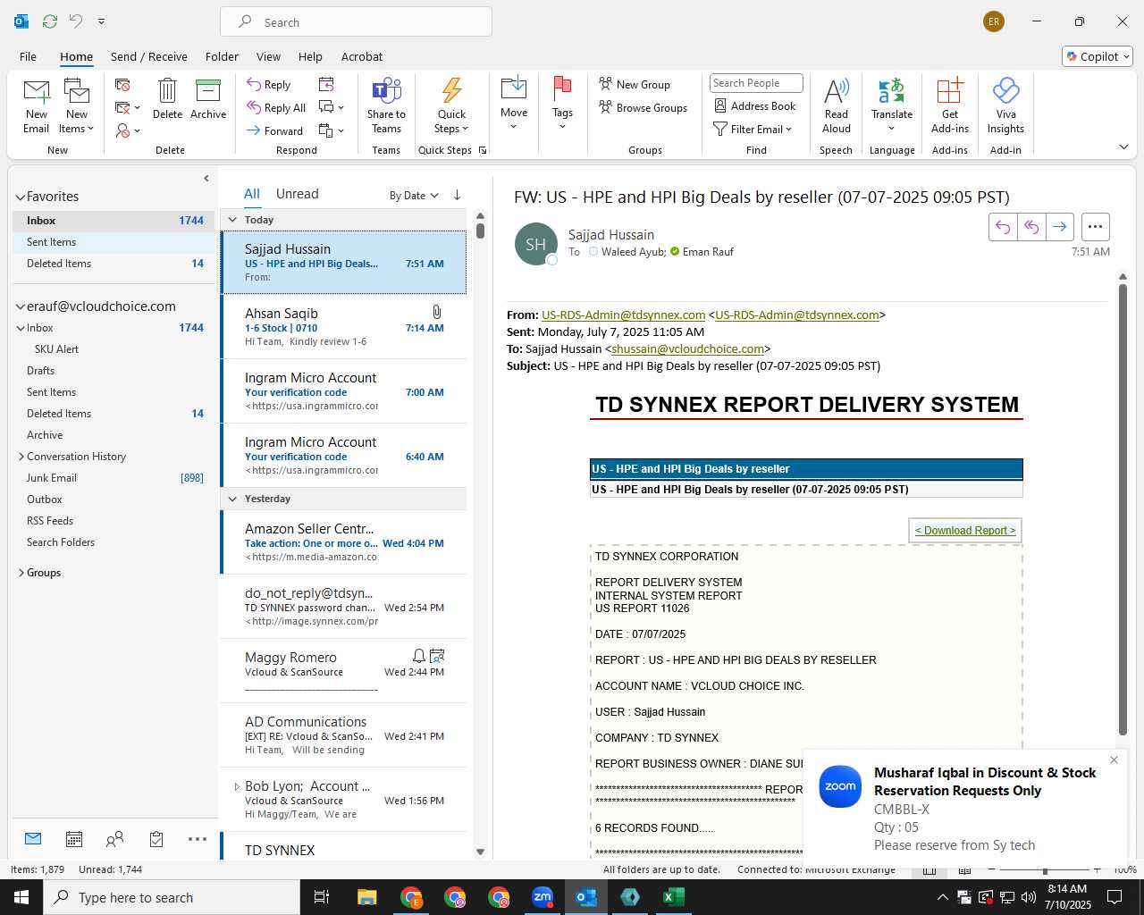The image size is (1144, 915).
Task: Delete the selected message via ribbon
Action: pos(167,98)
